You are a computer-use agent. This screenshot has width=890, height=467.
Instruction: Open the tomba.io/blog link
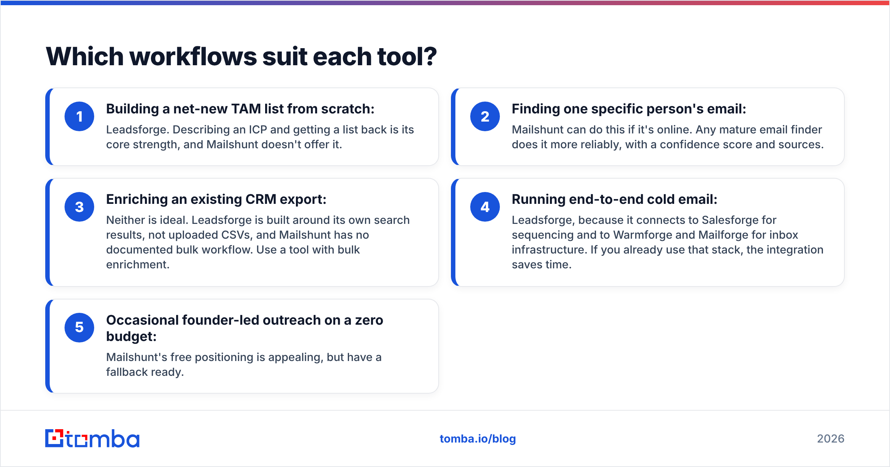[x=478, y=439]
